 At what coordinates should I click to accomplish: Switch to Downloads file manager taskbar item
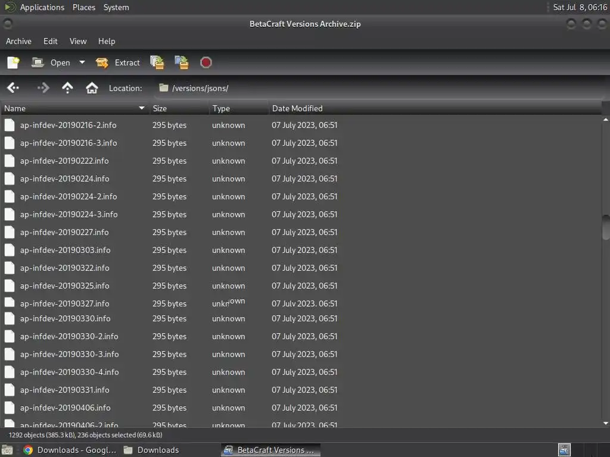152,450
